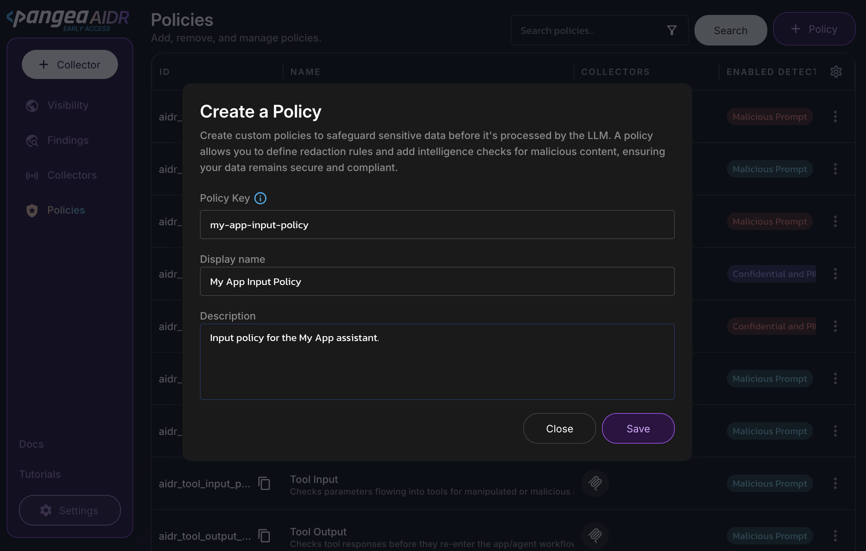866x551 pixels.
Task: Open the Pangea AIDR logo home
Action: tap(68, 20)
